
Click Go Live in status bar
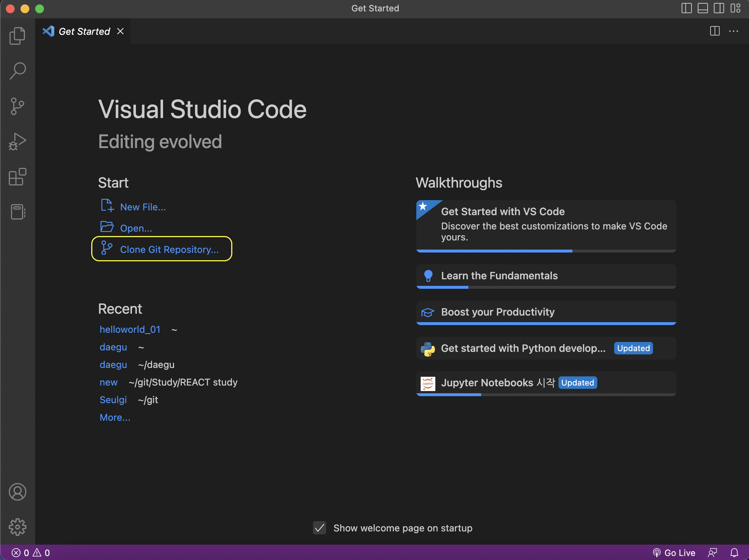pos(674,553)
